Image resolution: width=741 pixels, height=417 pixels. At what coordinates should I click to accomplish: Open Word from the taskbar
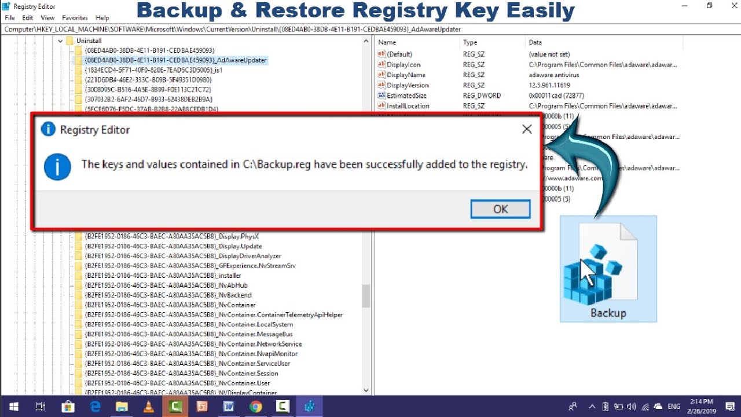[229, 407]
